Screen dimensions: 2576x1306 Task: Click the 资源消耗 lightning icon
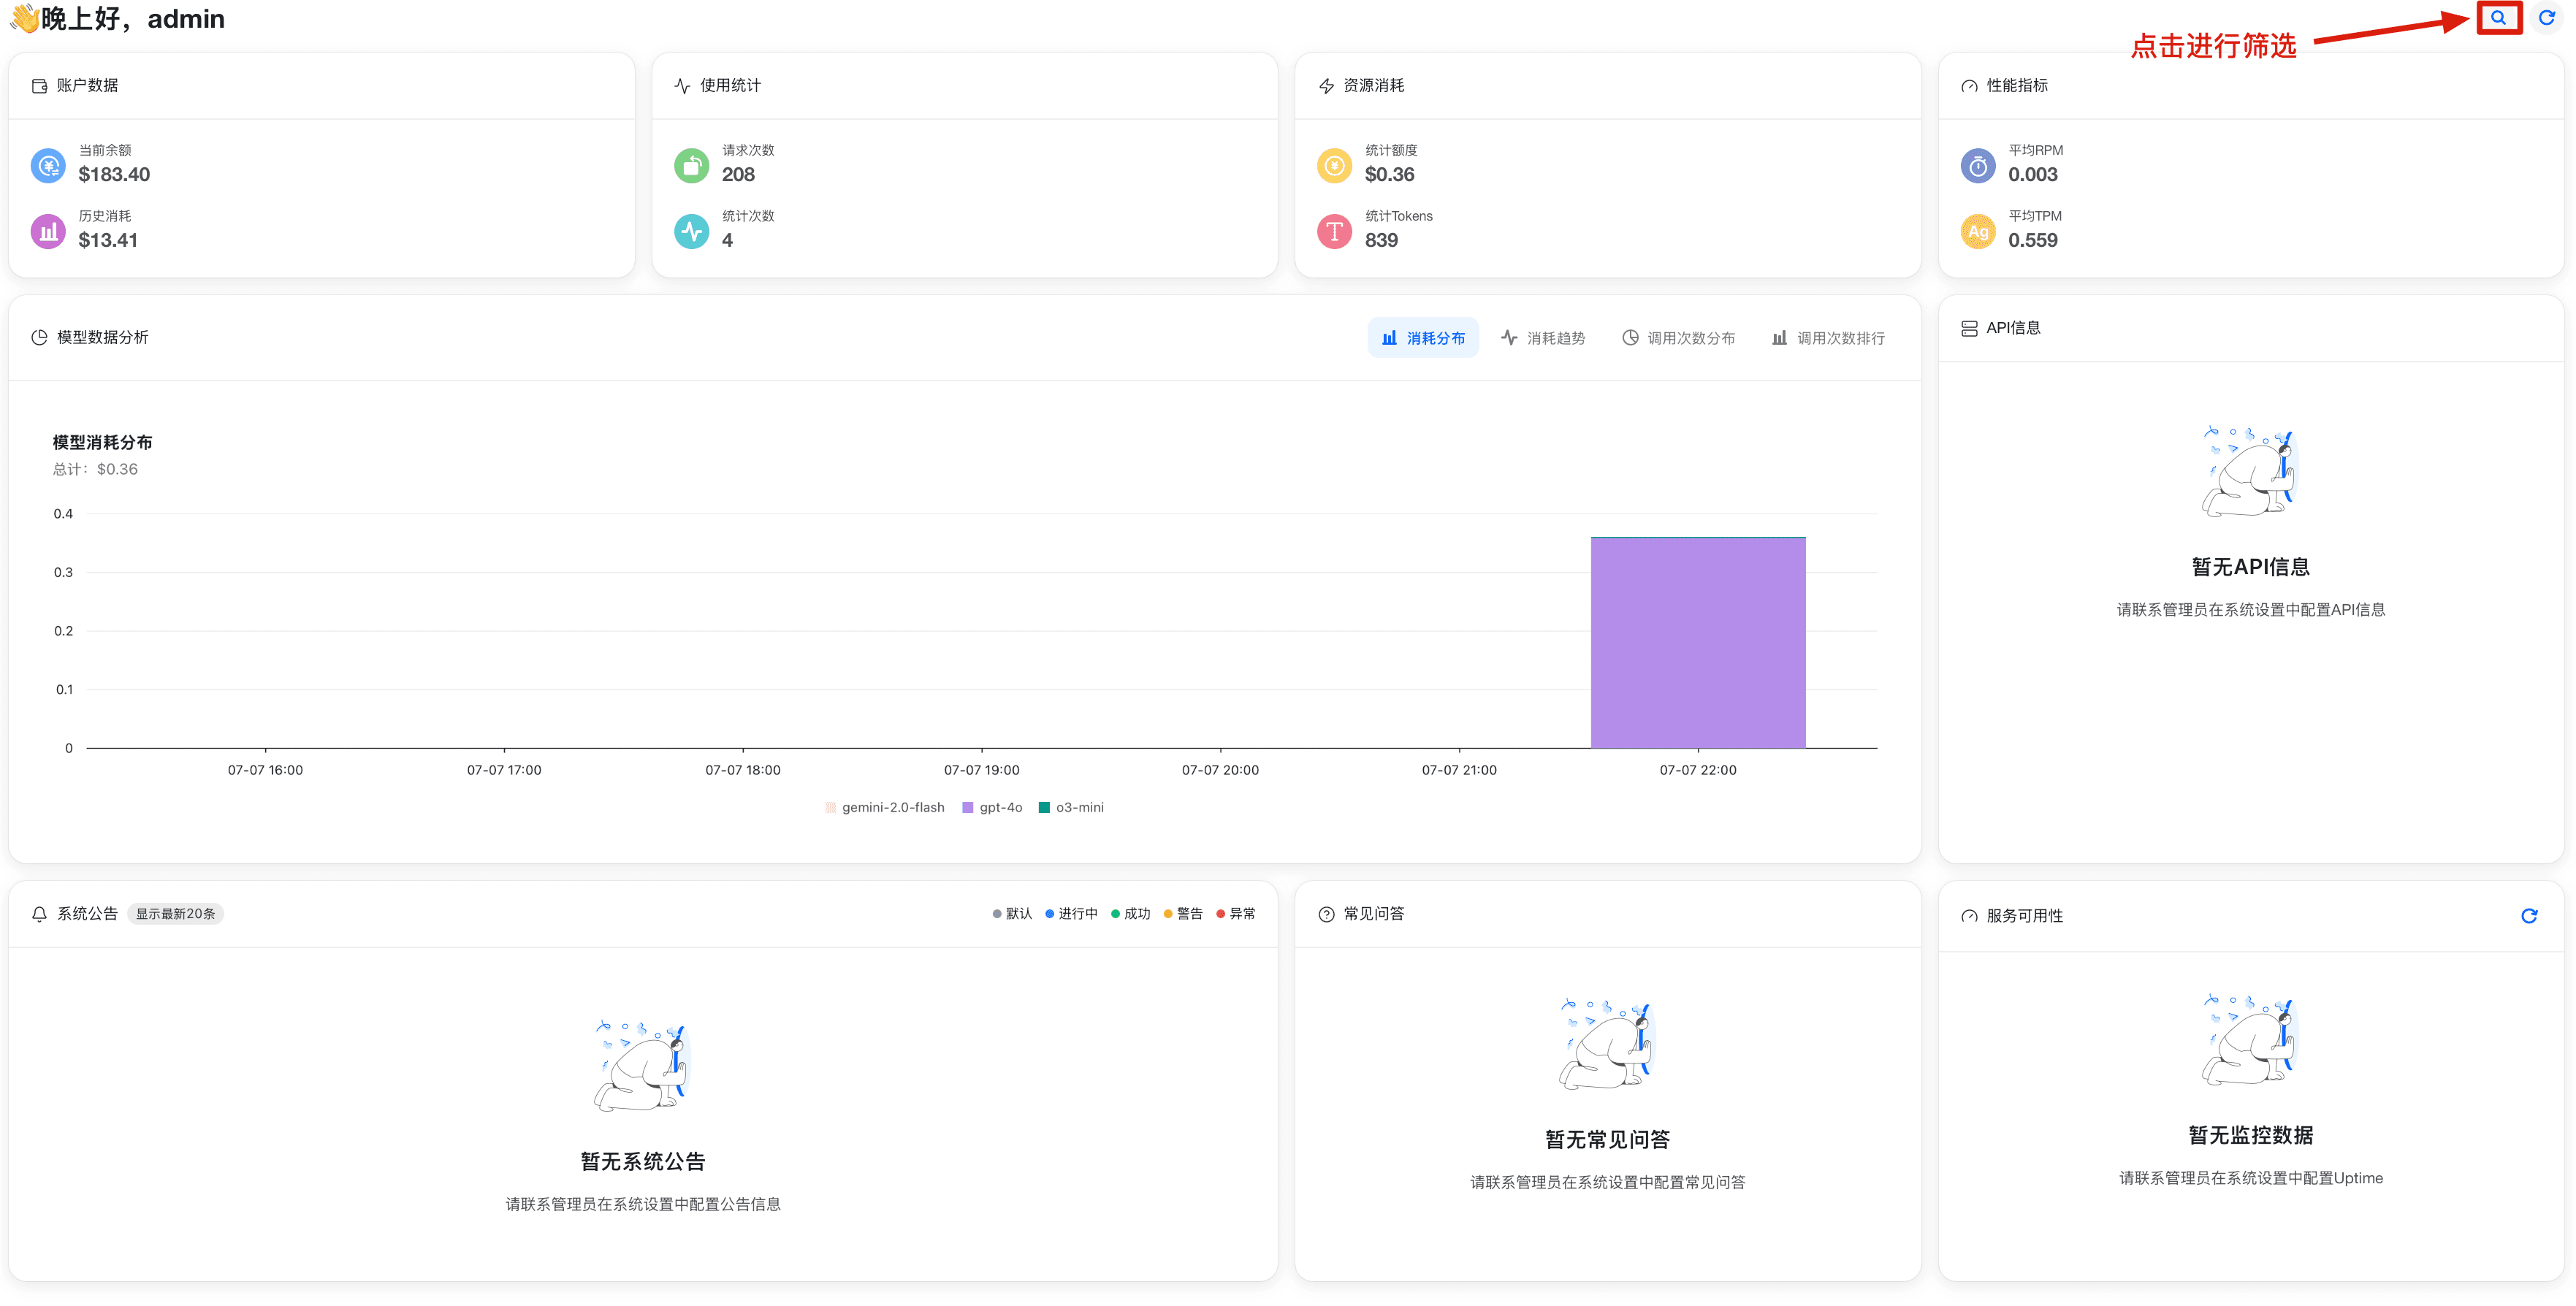[1325, 85]
